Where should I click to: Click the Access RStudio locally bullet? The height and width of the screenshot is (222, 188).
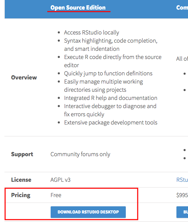[91, 32]
